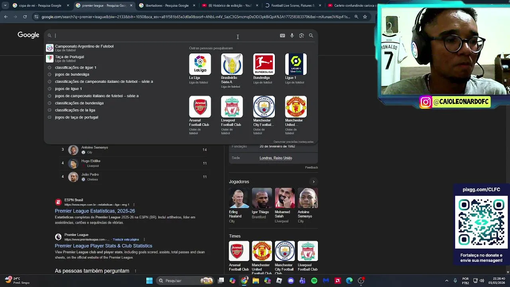Close the 'copa do rei' tab
The height and width of the screenshot is (287, 510).
68,6
